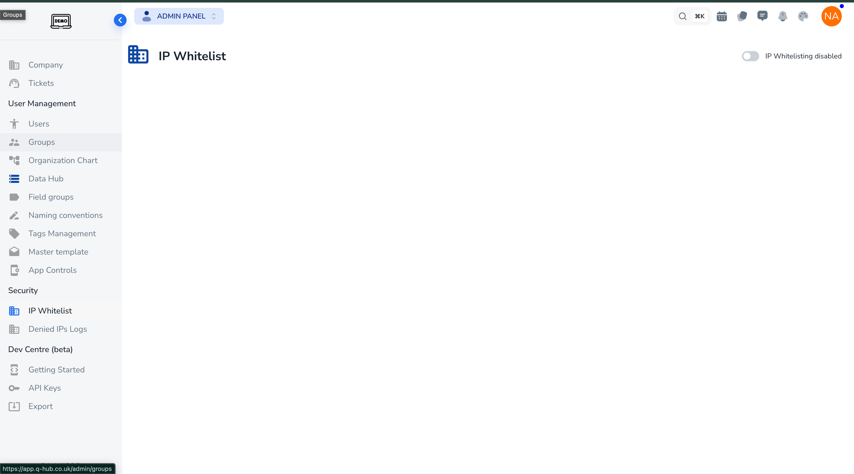The width and height of the screenshot is (854, 474).
Task: Click the Data Hub blue stack icon
Action: [14, 179]
